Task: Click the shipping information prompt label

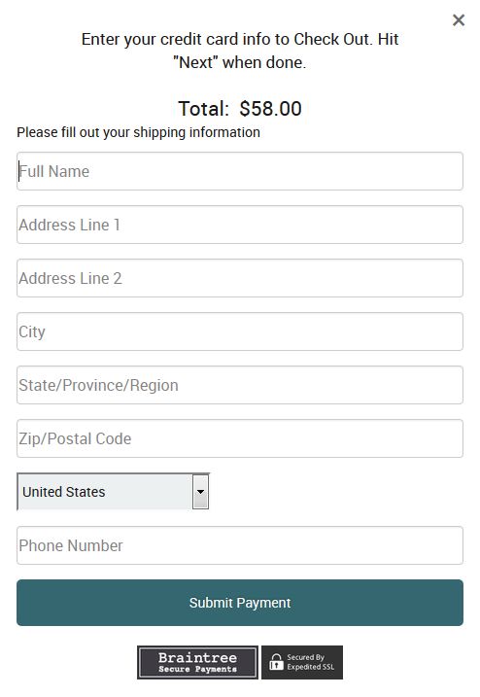Action: [x=138, y=132]
